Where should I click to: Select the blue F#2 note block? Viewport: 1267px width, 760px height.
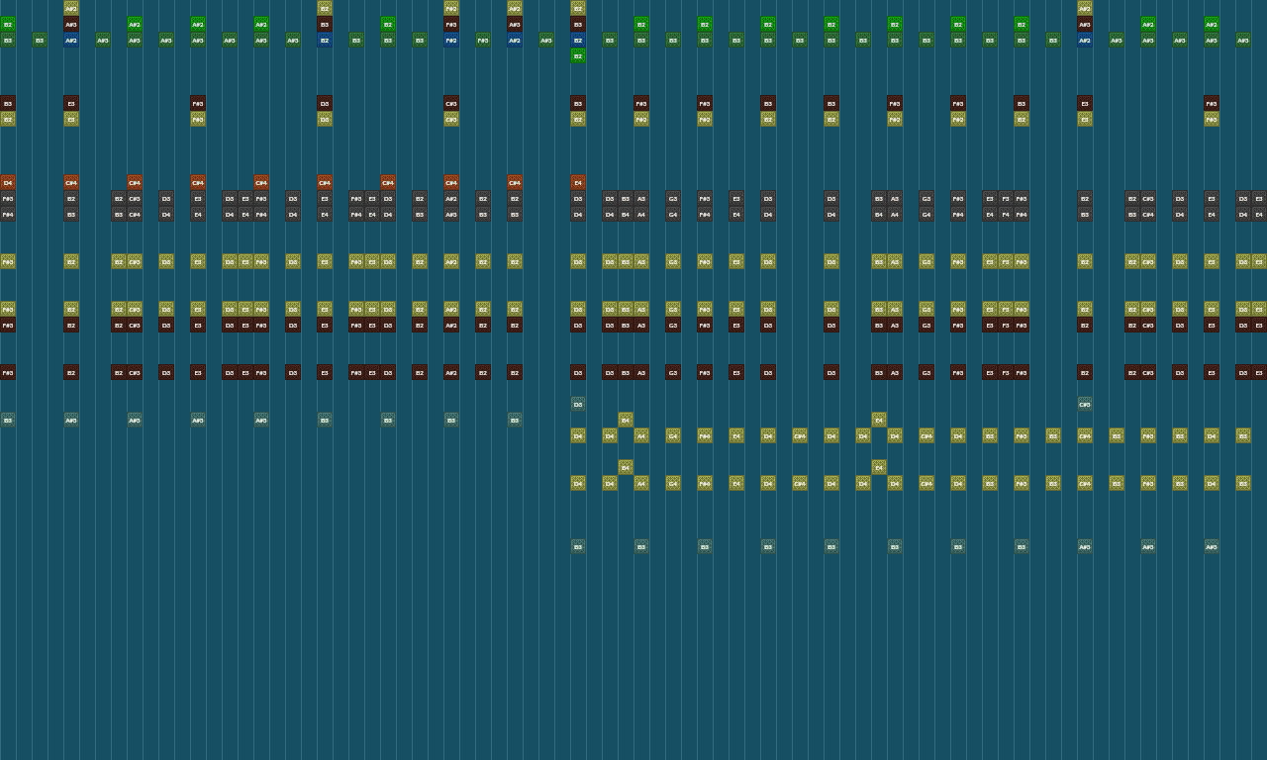click(x=451, y=40)
